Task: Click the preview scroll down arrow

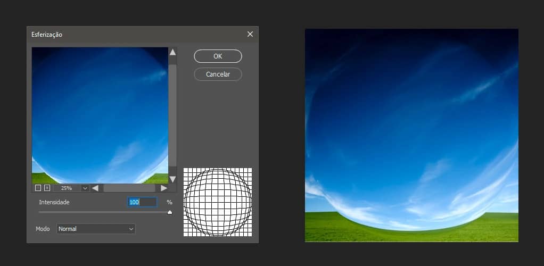Action: (x=172, y=179)
